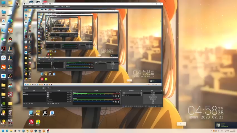The width and height of the screenshot is (237, 133).
Task: Mute the Desktop Audio channel speaker
Action: pos(116,102)
